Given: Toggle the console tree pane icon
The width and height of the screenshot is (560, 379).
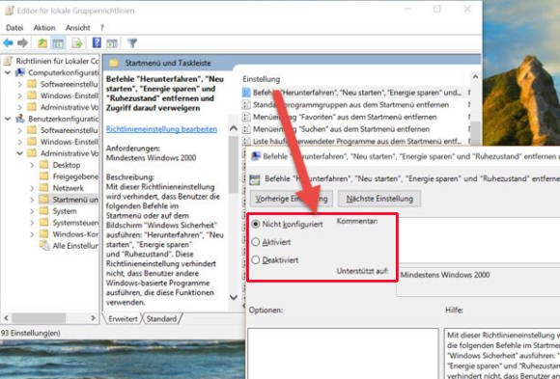Looking at the screenshot, I should (58, 43).
